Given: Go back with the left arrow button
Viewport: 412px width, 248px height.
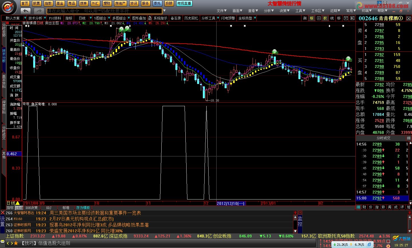Looking at the screenshot, I should (x=25, y=11).
